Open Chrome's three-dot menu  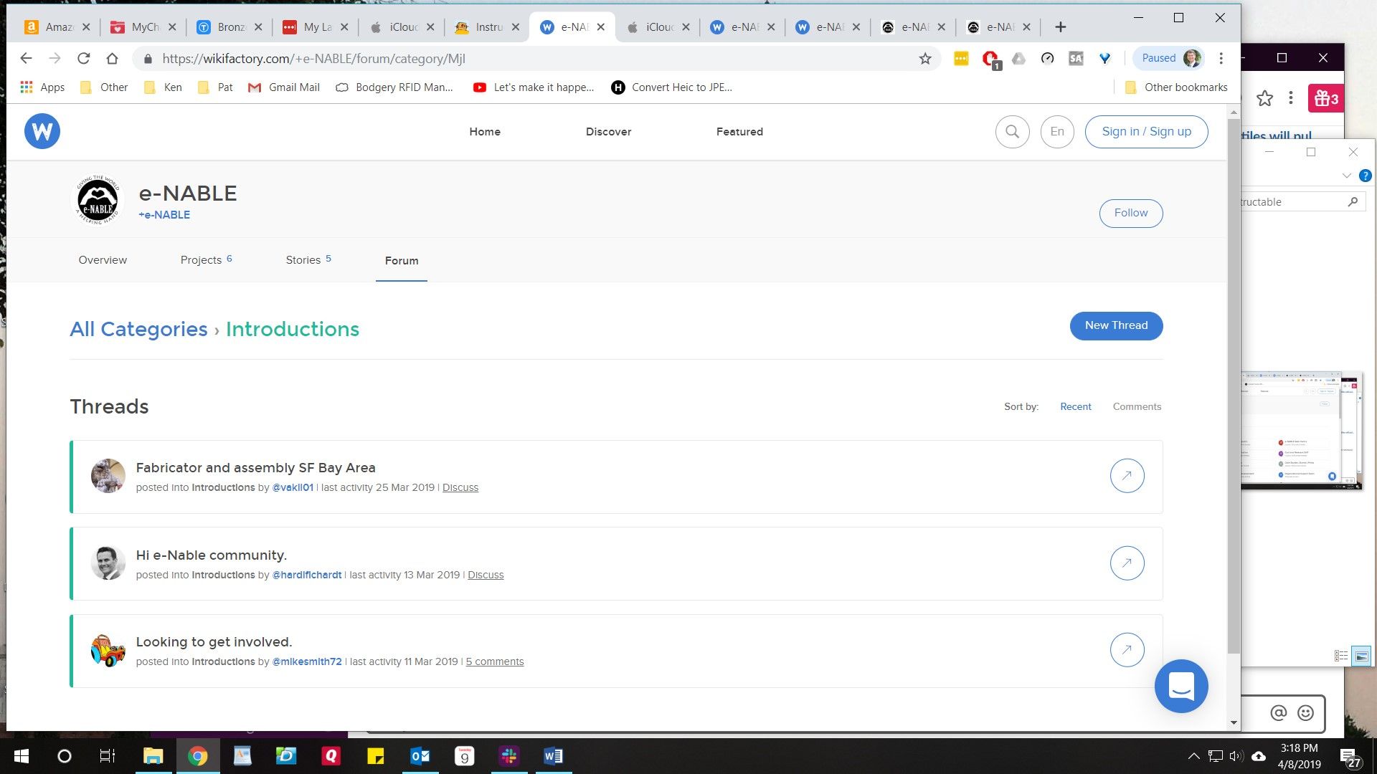tap(1221, 59)
